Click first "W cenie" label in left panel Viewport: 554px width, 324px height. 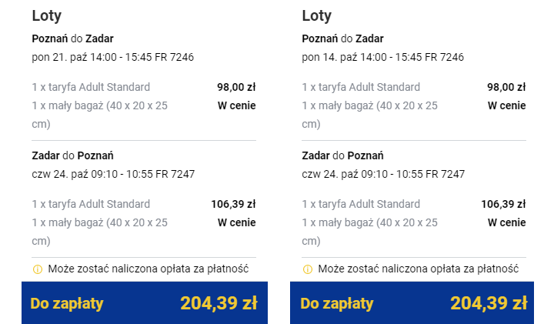(x=236, y=105)
